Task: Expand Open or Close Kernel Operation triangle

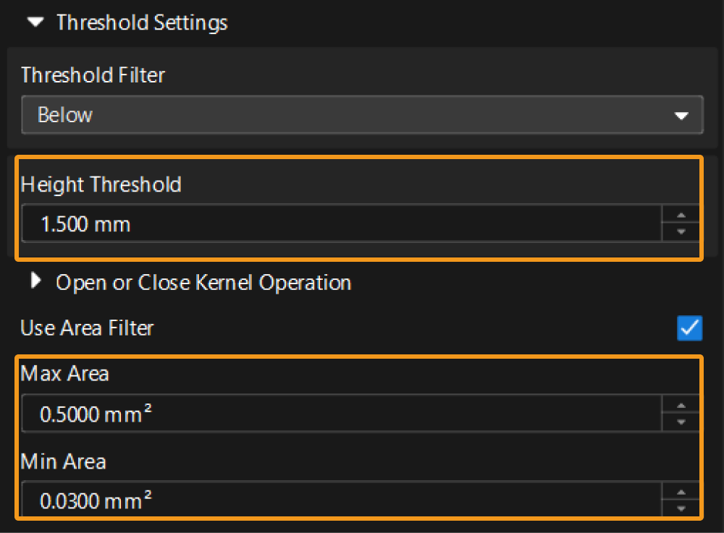Action: click(35, 281)
